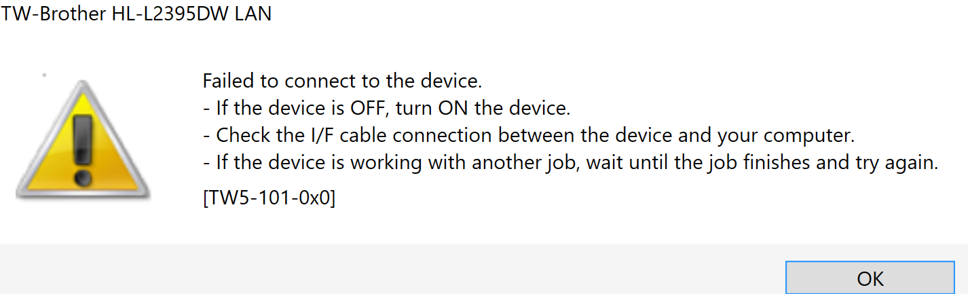Click the OK button
This screenshot has height=294, width=968.
tap(870, 278)
